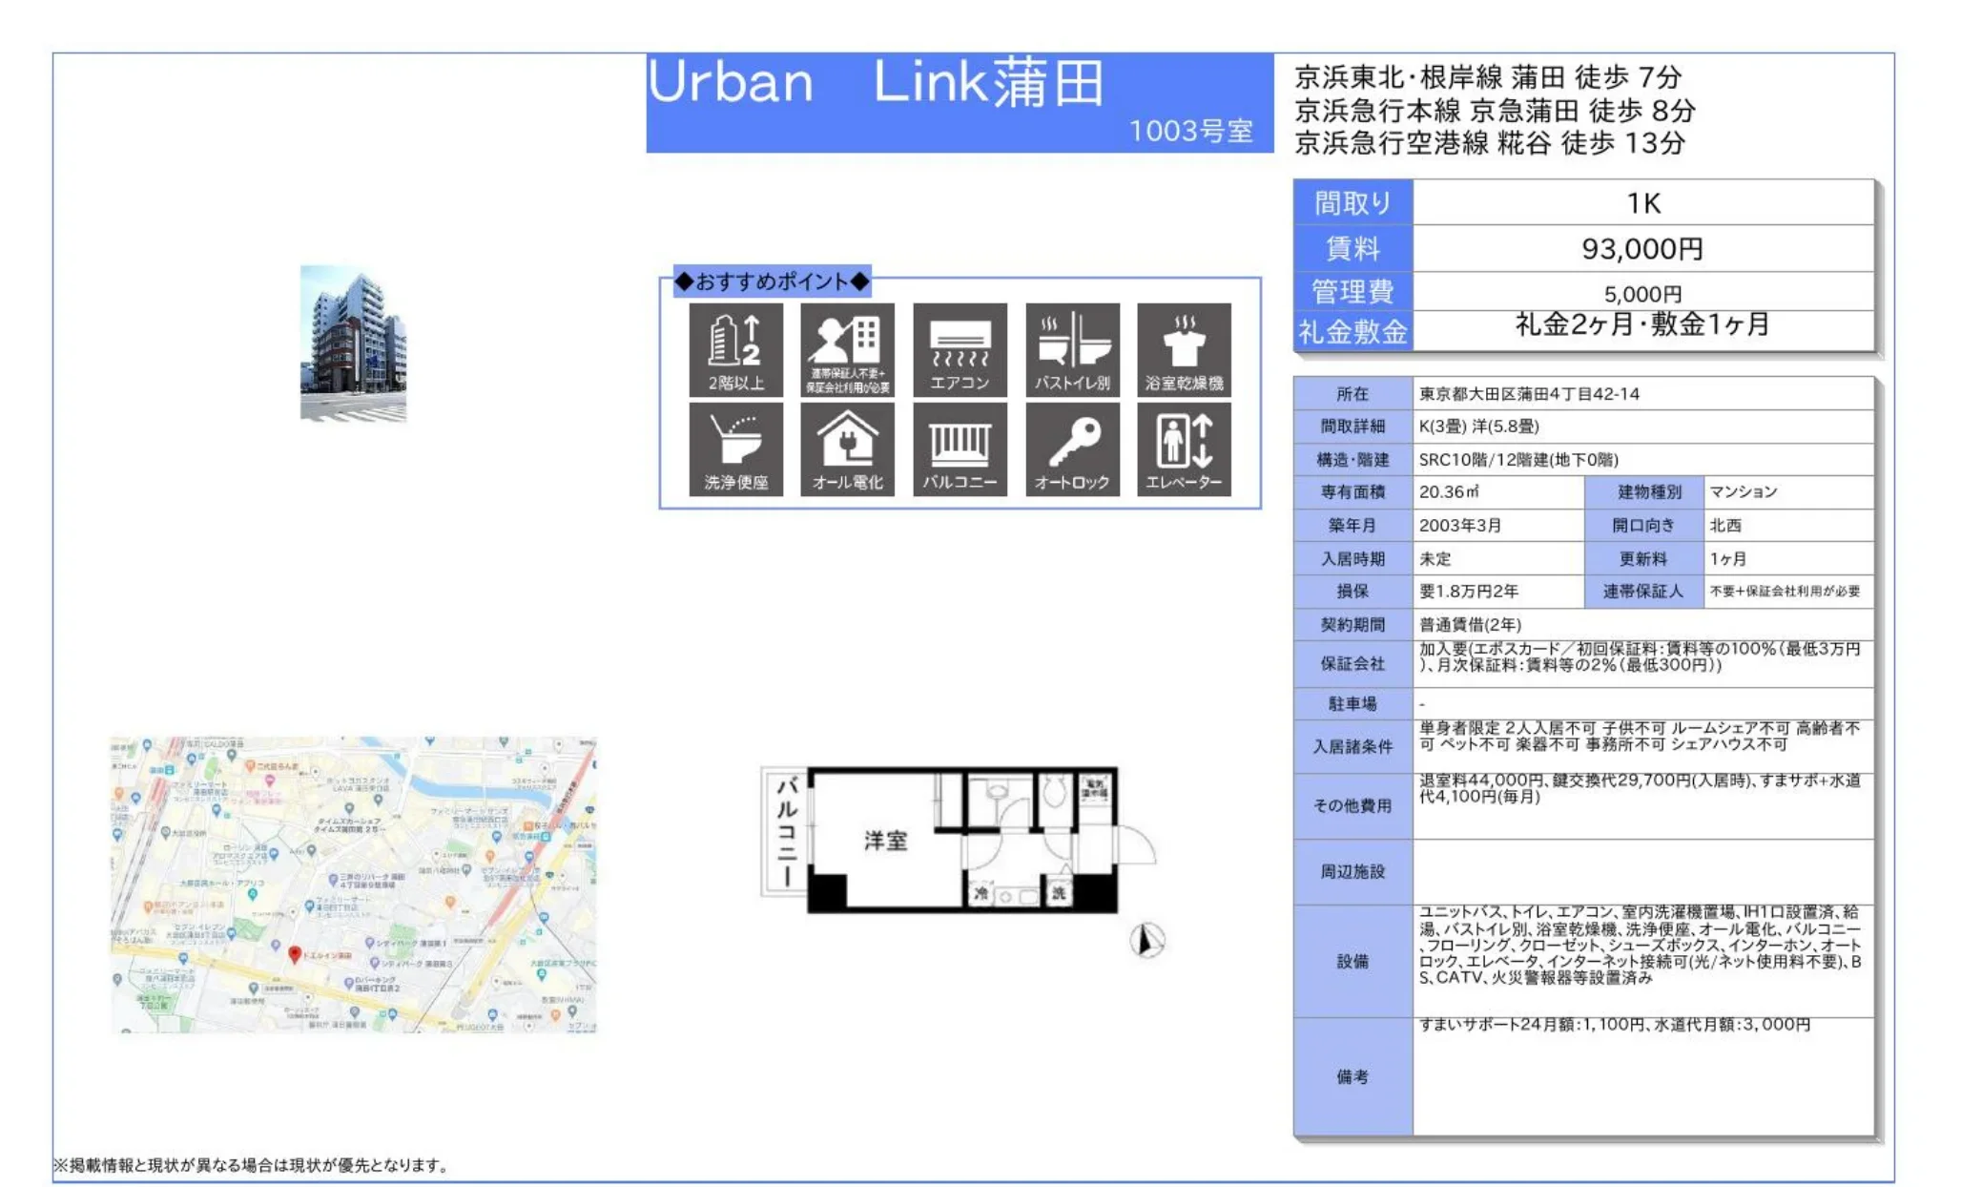Click the バルコニー (balcony) feature icon
The image size is (1961, 1187).
click(x=960, y=448)
